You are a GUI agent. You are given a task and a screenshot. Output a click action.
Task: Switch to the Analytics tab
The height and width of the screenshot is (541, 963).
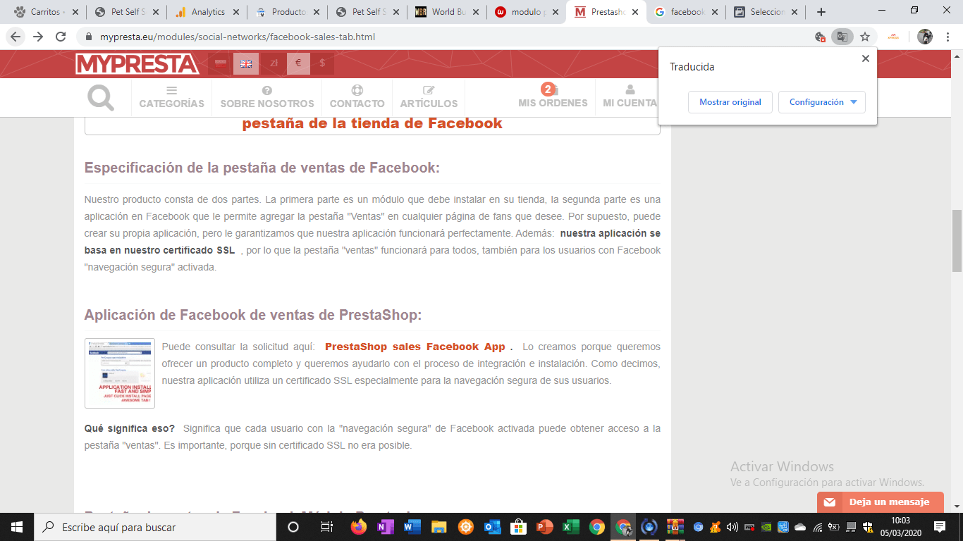click(x=208, y=12)
